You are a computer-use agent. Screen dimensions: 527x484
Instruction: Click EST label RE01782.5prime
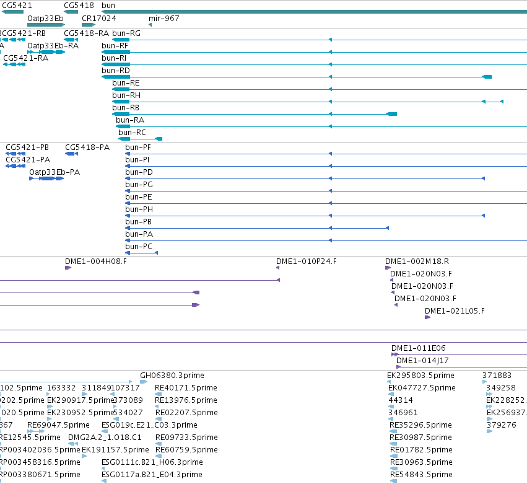pyautogui.click(x=422, y=450)
